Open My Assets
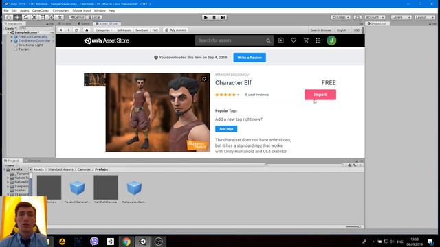The width and height of the screenshot is (440, 247). pyautogui.click(x=176, y=30)
